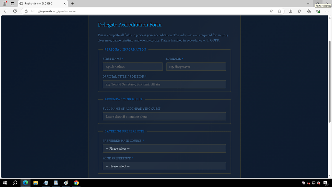Click the Full Name of Accompanying Guest field
The height and width of the screenshot is (187, 332).
tap(164, 117)
